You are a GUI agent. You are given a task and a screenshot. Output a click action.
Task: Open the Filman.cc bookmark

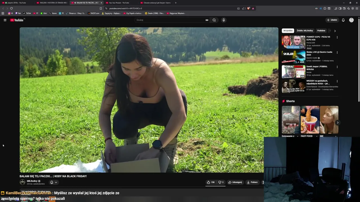click(75, 13)
